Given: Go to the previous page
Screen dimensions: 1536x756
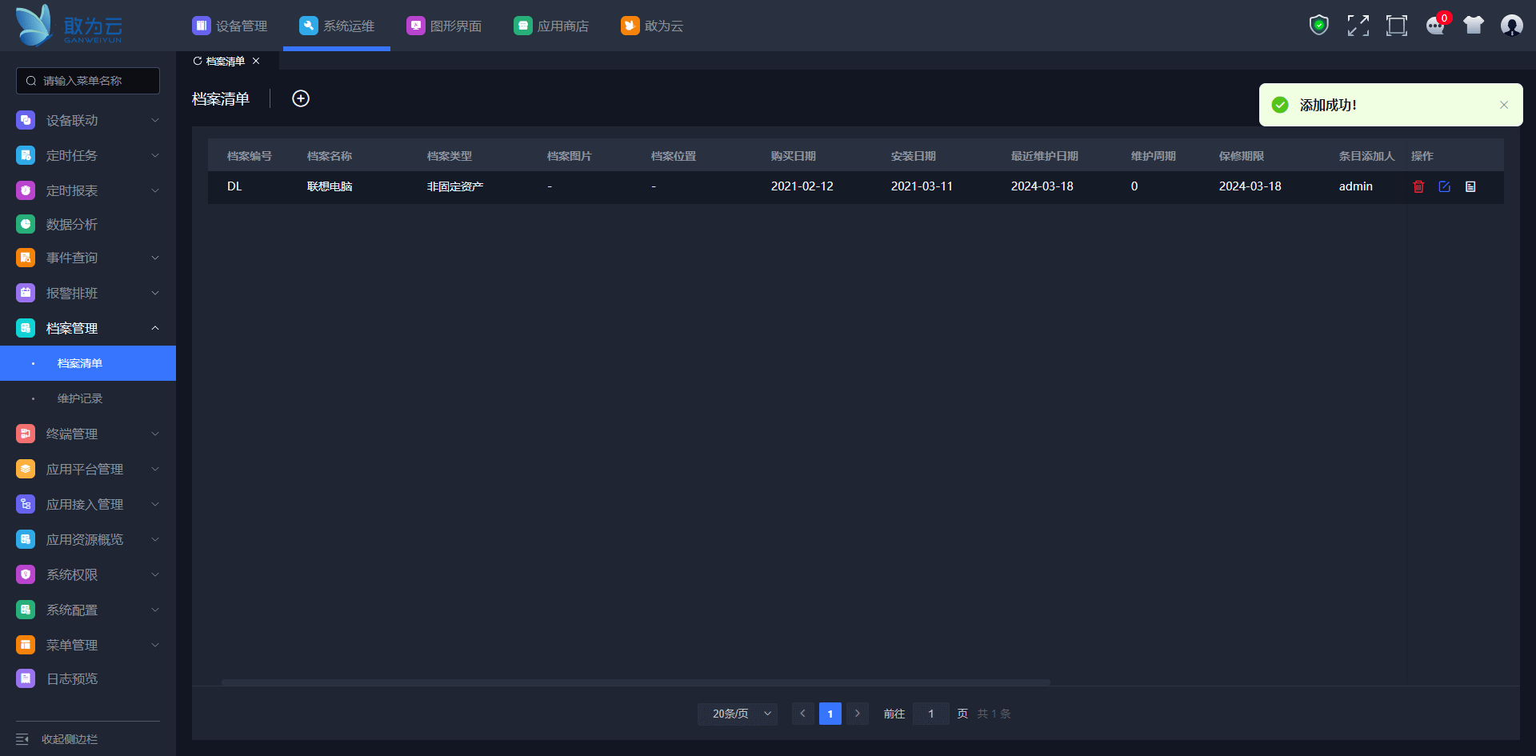Looking at the screenshot, I should pos(802,714).
